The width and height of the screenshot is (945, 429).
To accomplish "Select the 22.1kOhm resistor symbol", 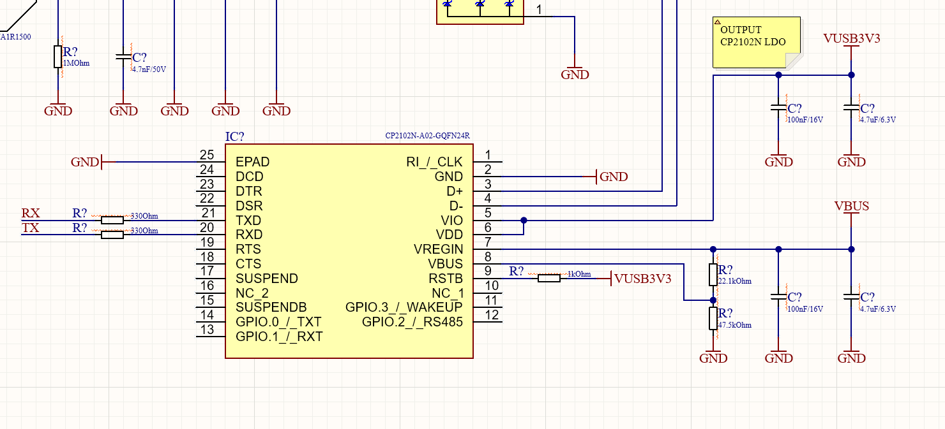I will coord(713,275).
